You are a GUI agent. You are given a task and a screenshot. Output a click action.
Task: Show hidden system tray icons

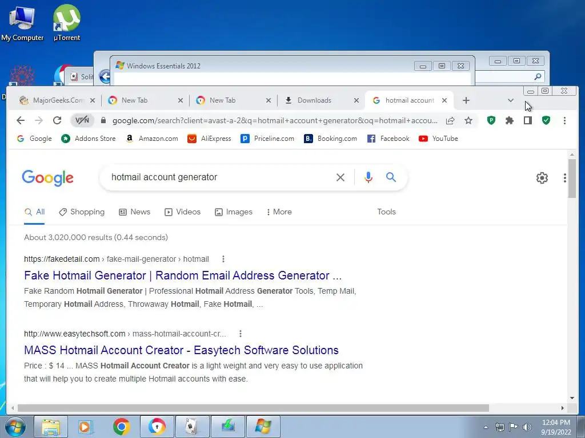coord(486,427)
